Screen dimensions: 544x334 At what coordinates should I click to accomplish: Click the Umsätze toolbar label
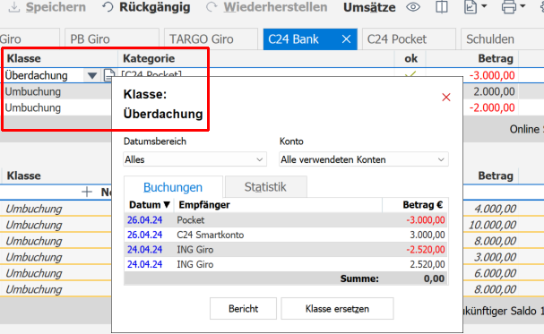pos(369,7)
